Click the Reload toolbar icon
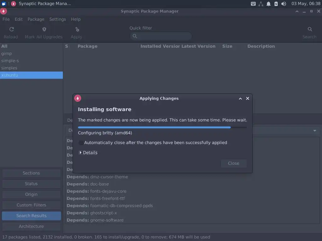This screenshot has width=322, height=241. (x=12, y=29)
